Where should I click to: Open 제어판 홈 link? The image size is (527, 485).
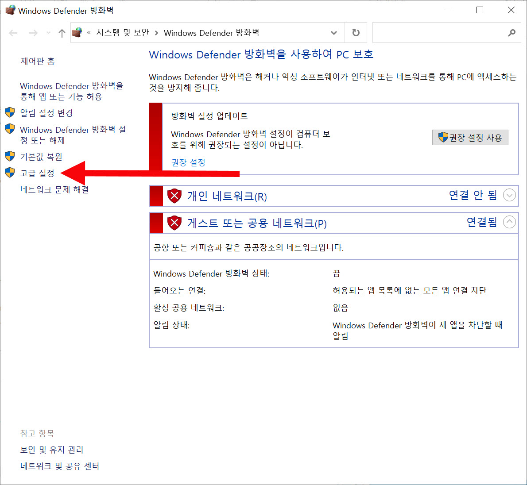click(37, 61)
